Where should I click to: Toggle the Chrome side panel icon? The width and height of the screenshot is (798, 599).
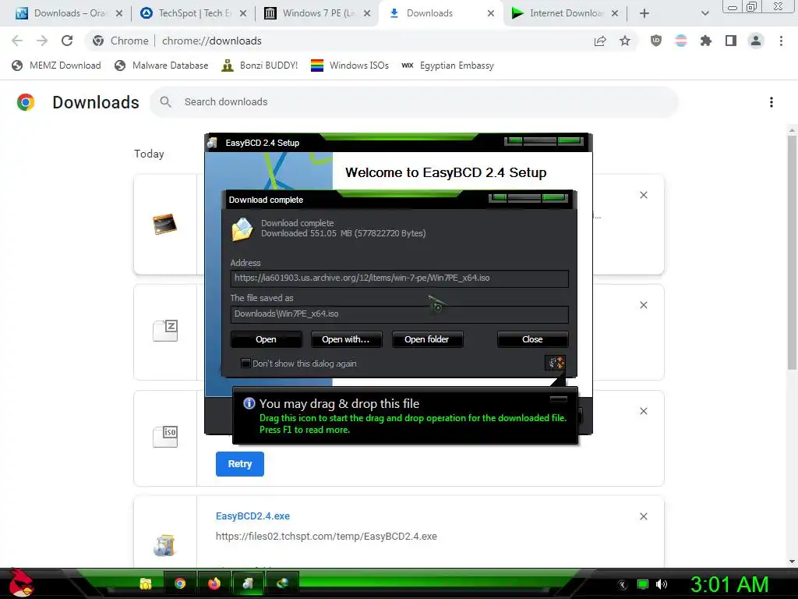coord(731,41)
